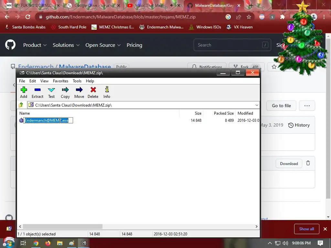
Task: Reload the GitHub page
Action: click(x=28, y=17)
